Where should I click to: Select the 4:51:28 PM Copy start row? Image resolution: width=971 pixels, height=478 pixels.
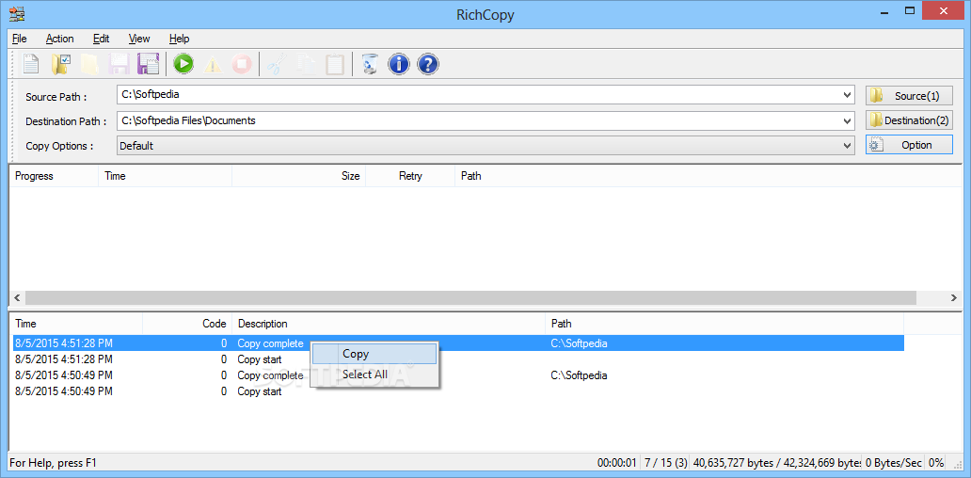[x=458, y=359]
